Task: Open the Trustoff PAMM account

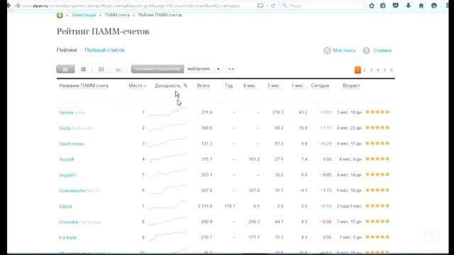Action: pos(66,159)
